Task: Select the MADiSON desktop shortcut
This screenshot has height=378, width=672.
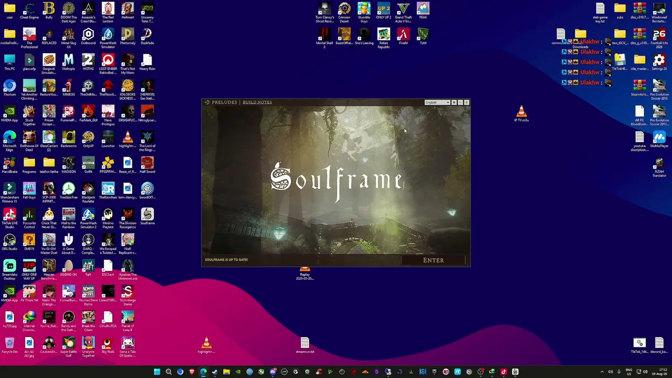Action: [x=69, y=165]
